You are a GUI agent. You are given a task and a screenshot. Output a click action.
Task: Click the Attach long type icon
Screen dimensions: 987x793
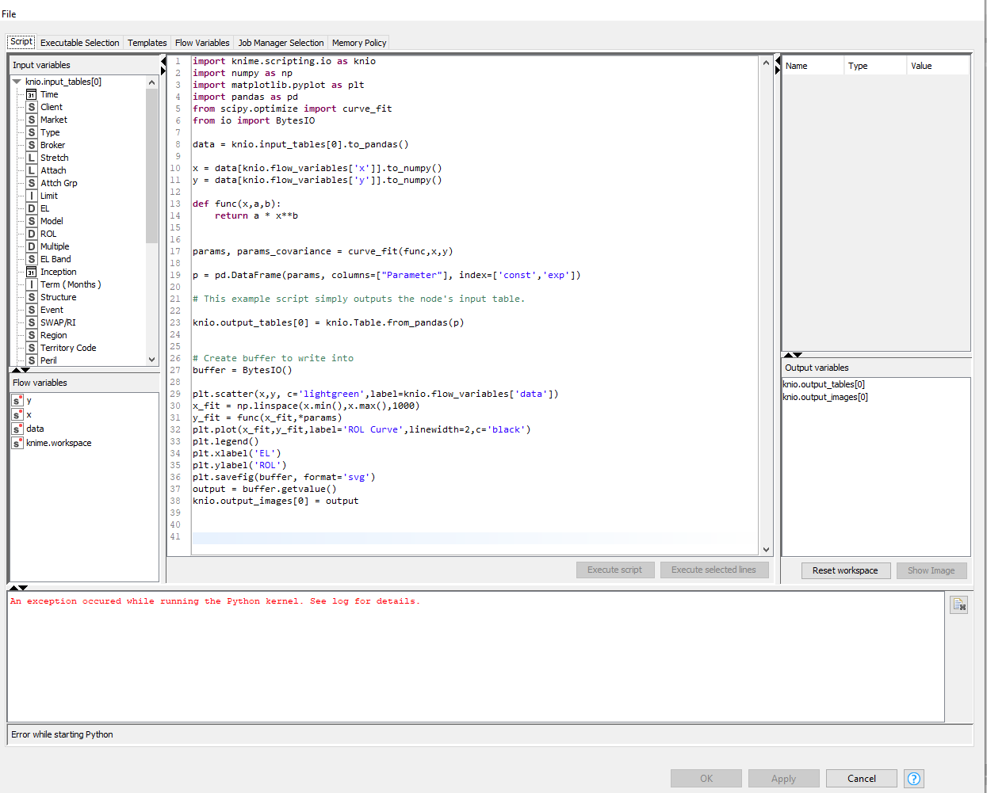31,170
